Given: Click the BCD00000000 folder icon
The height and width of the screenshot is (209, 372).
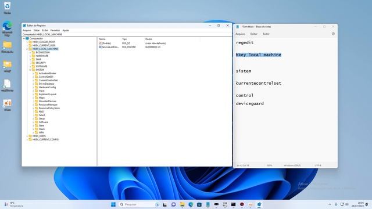Looking at the screenshot, I should [33, 52].
